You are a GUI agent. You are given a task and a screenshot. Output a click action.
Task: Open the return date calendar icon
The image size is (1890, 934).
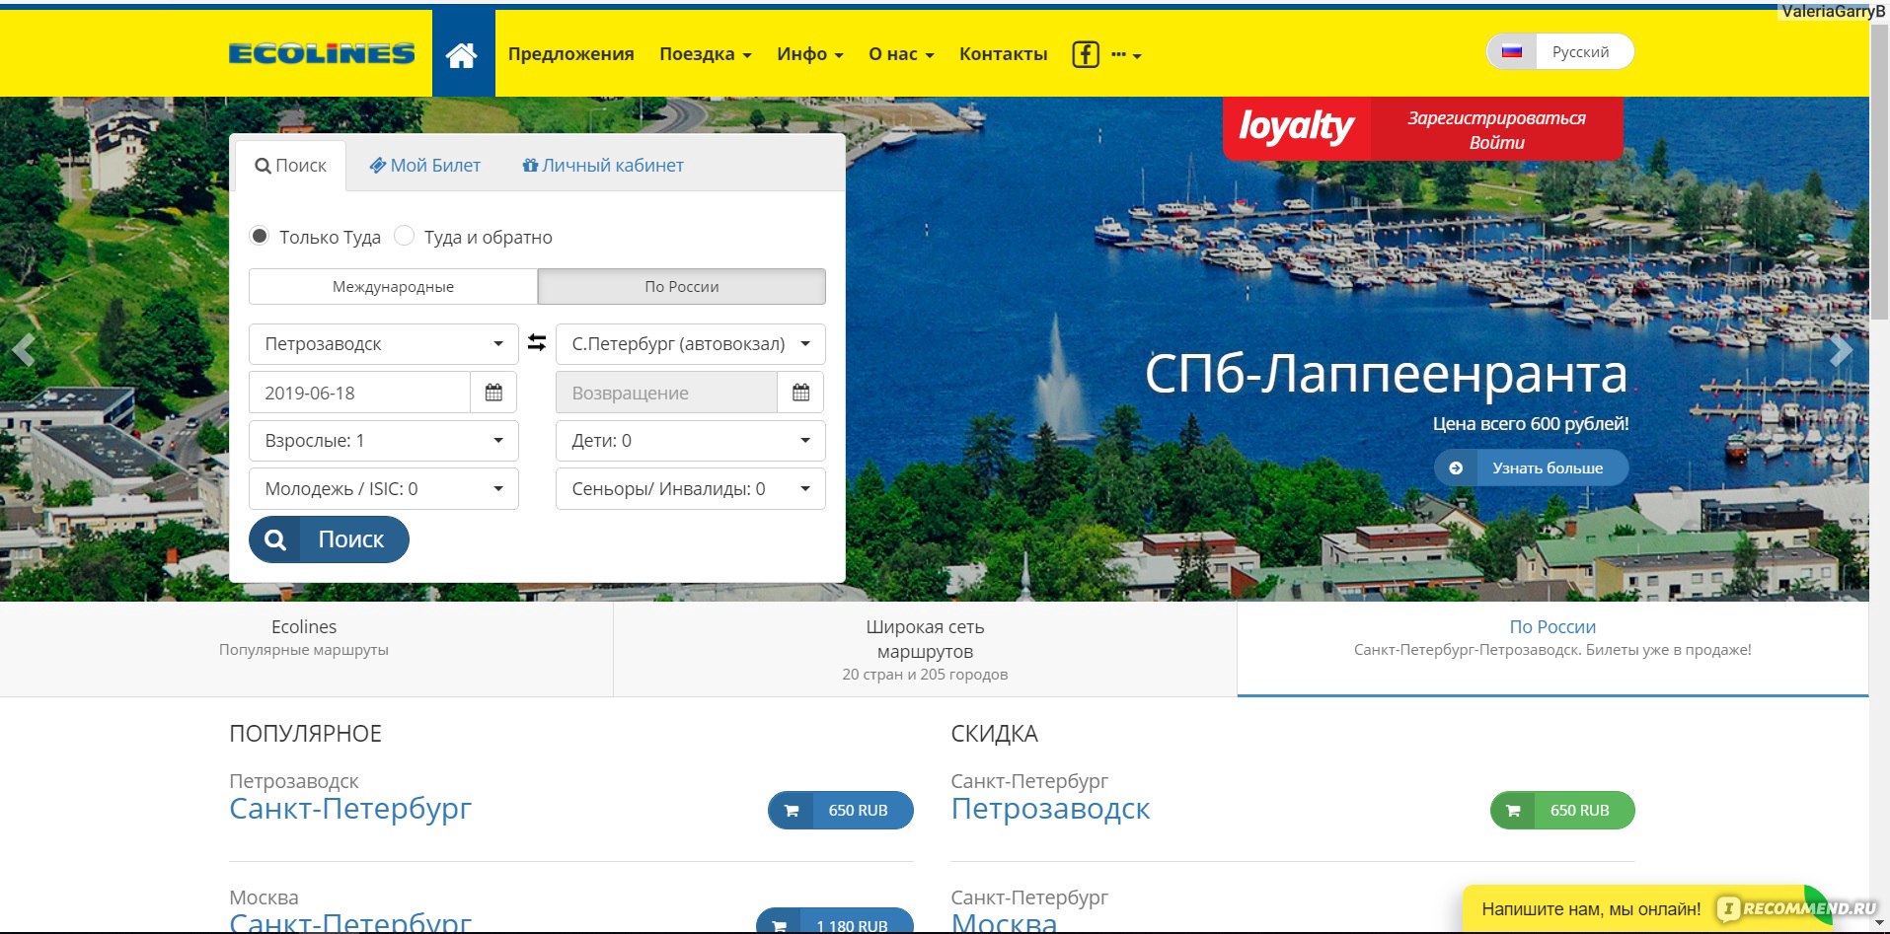coord(800,393)
